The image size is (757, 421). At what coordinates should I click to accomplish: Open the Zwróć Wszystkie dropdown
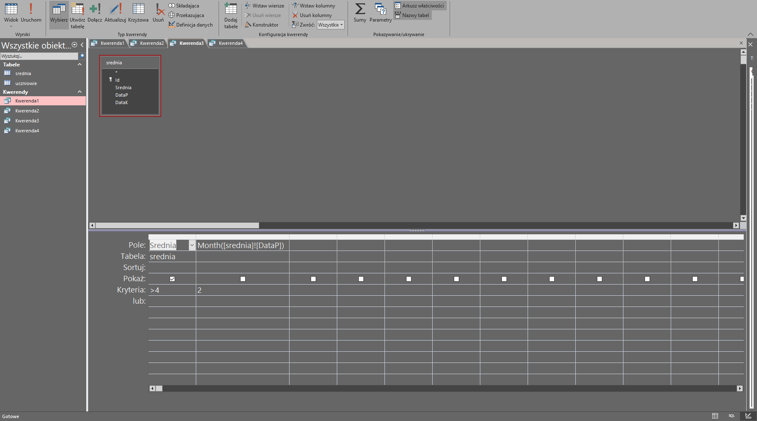[331, 25]
